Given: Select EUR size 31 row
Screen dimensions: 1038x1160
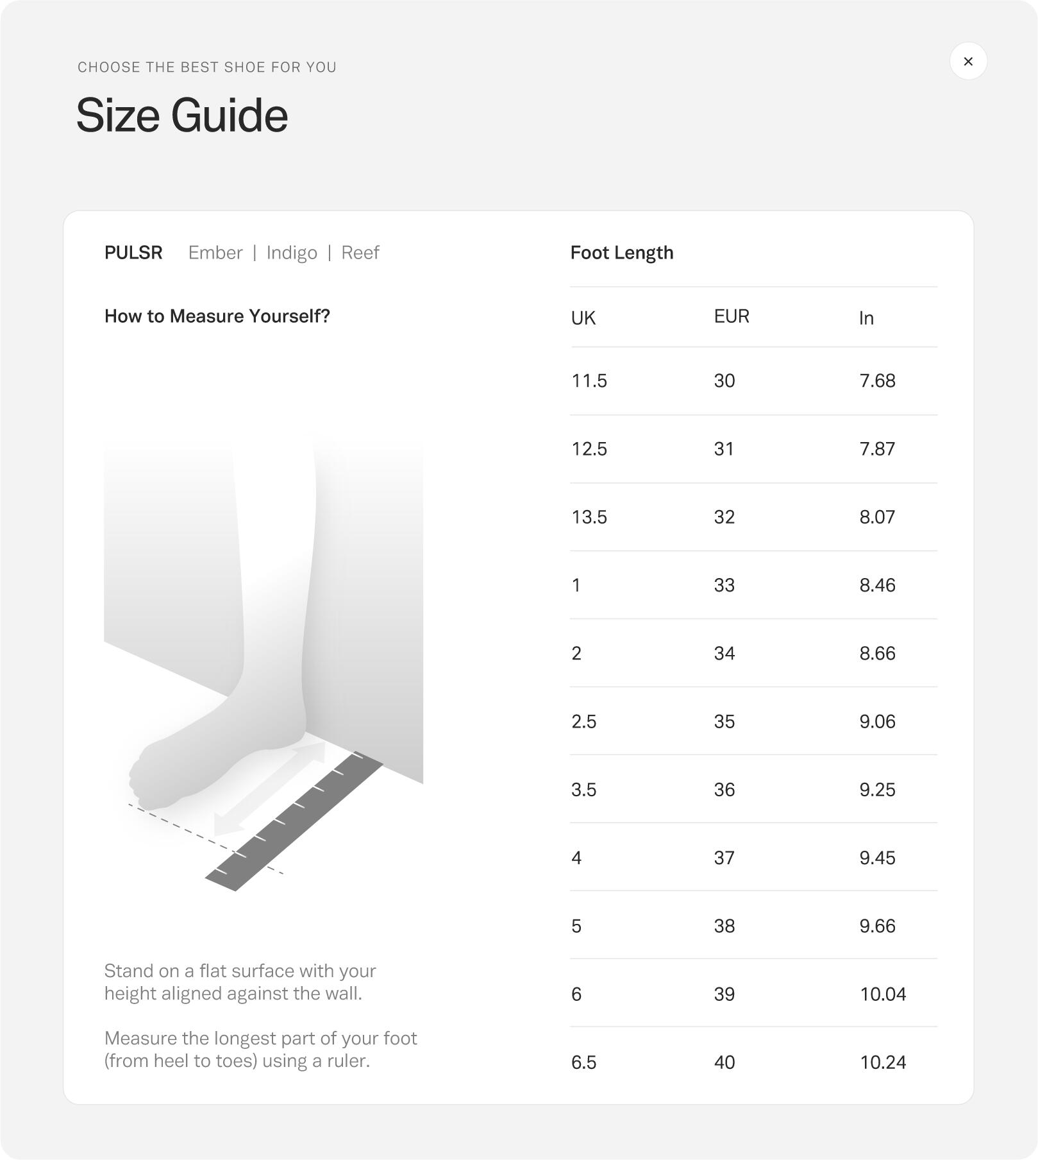Looking at the screenshot, I should tap(753, 449).
